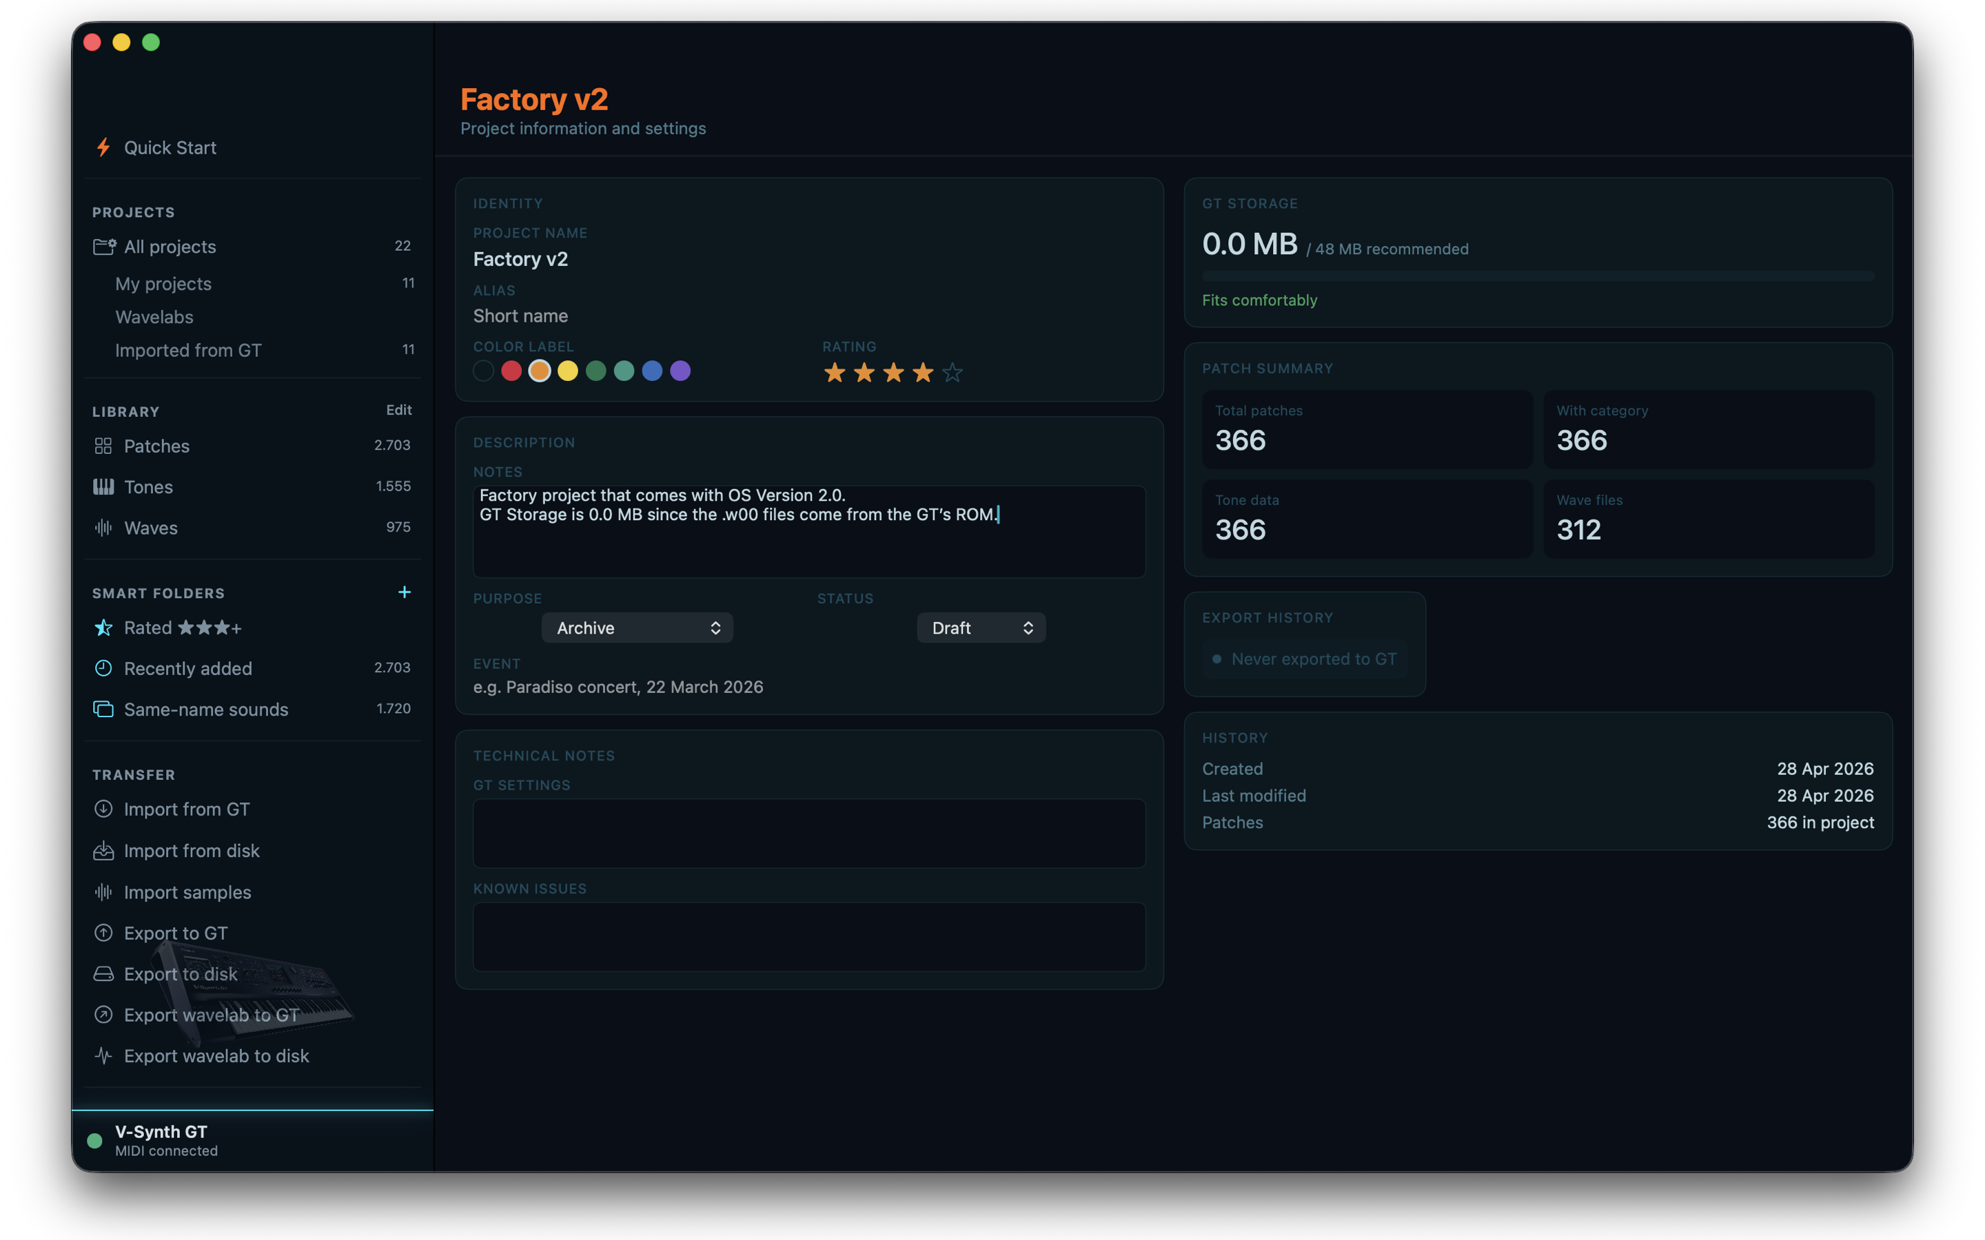The width and height of the screenshot is (1985, 1240).
Task: Click Never exported to GT badge
Action: click(1304, 659)
